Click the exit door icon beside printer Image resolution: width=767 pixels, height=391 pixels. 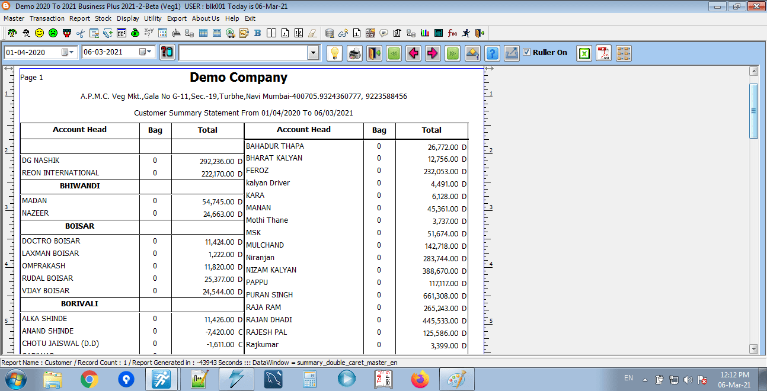(374, 53)
